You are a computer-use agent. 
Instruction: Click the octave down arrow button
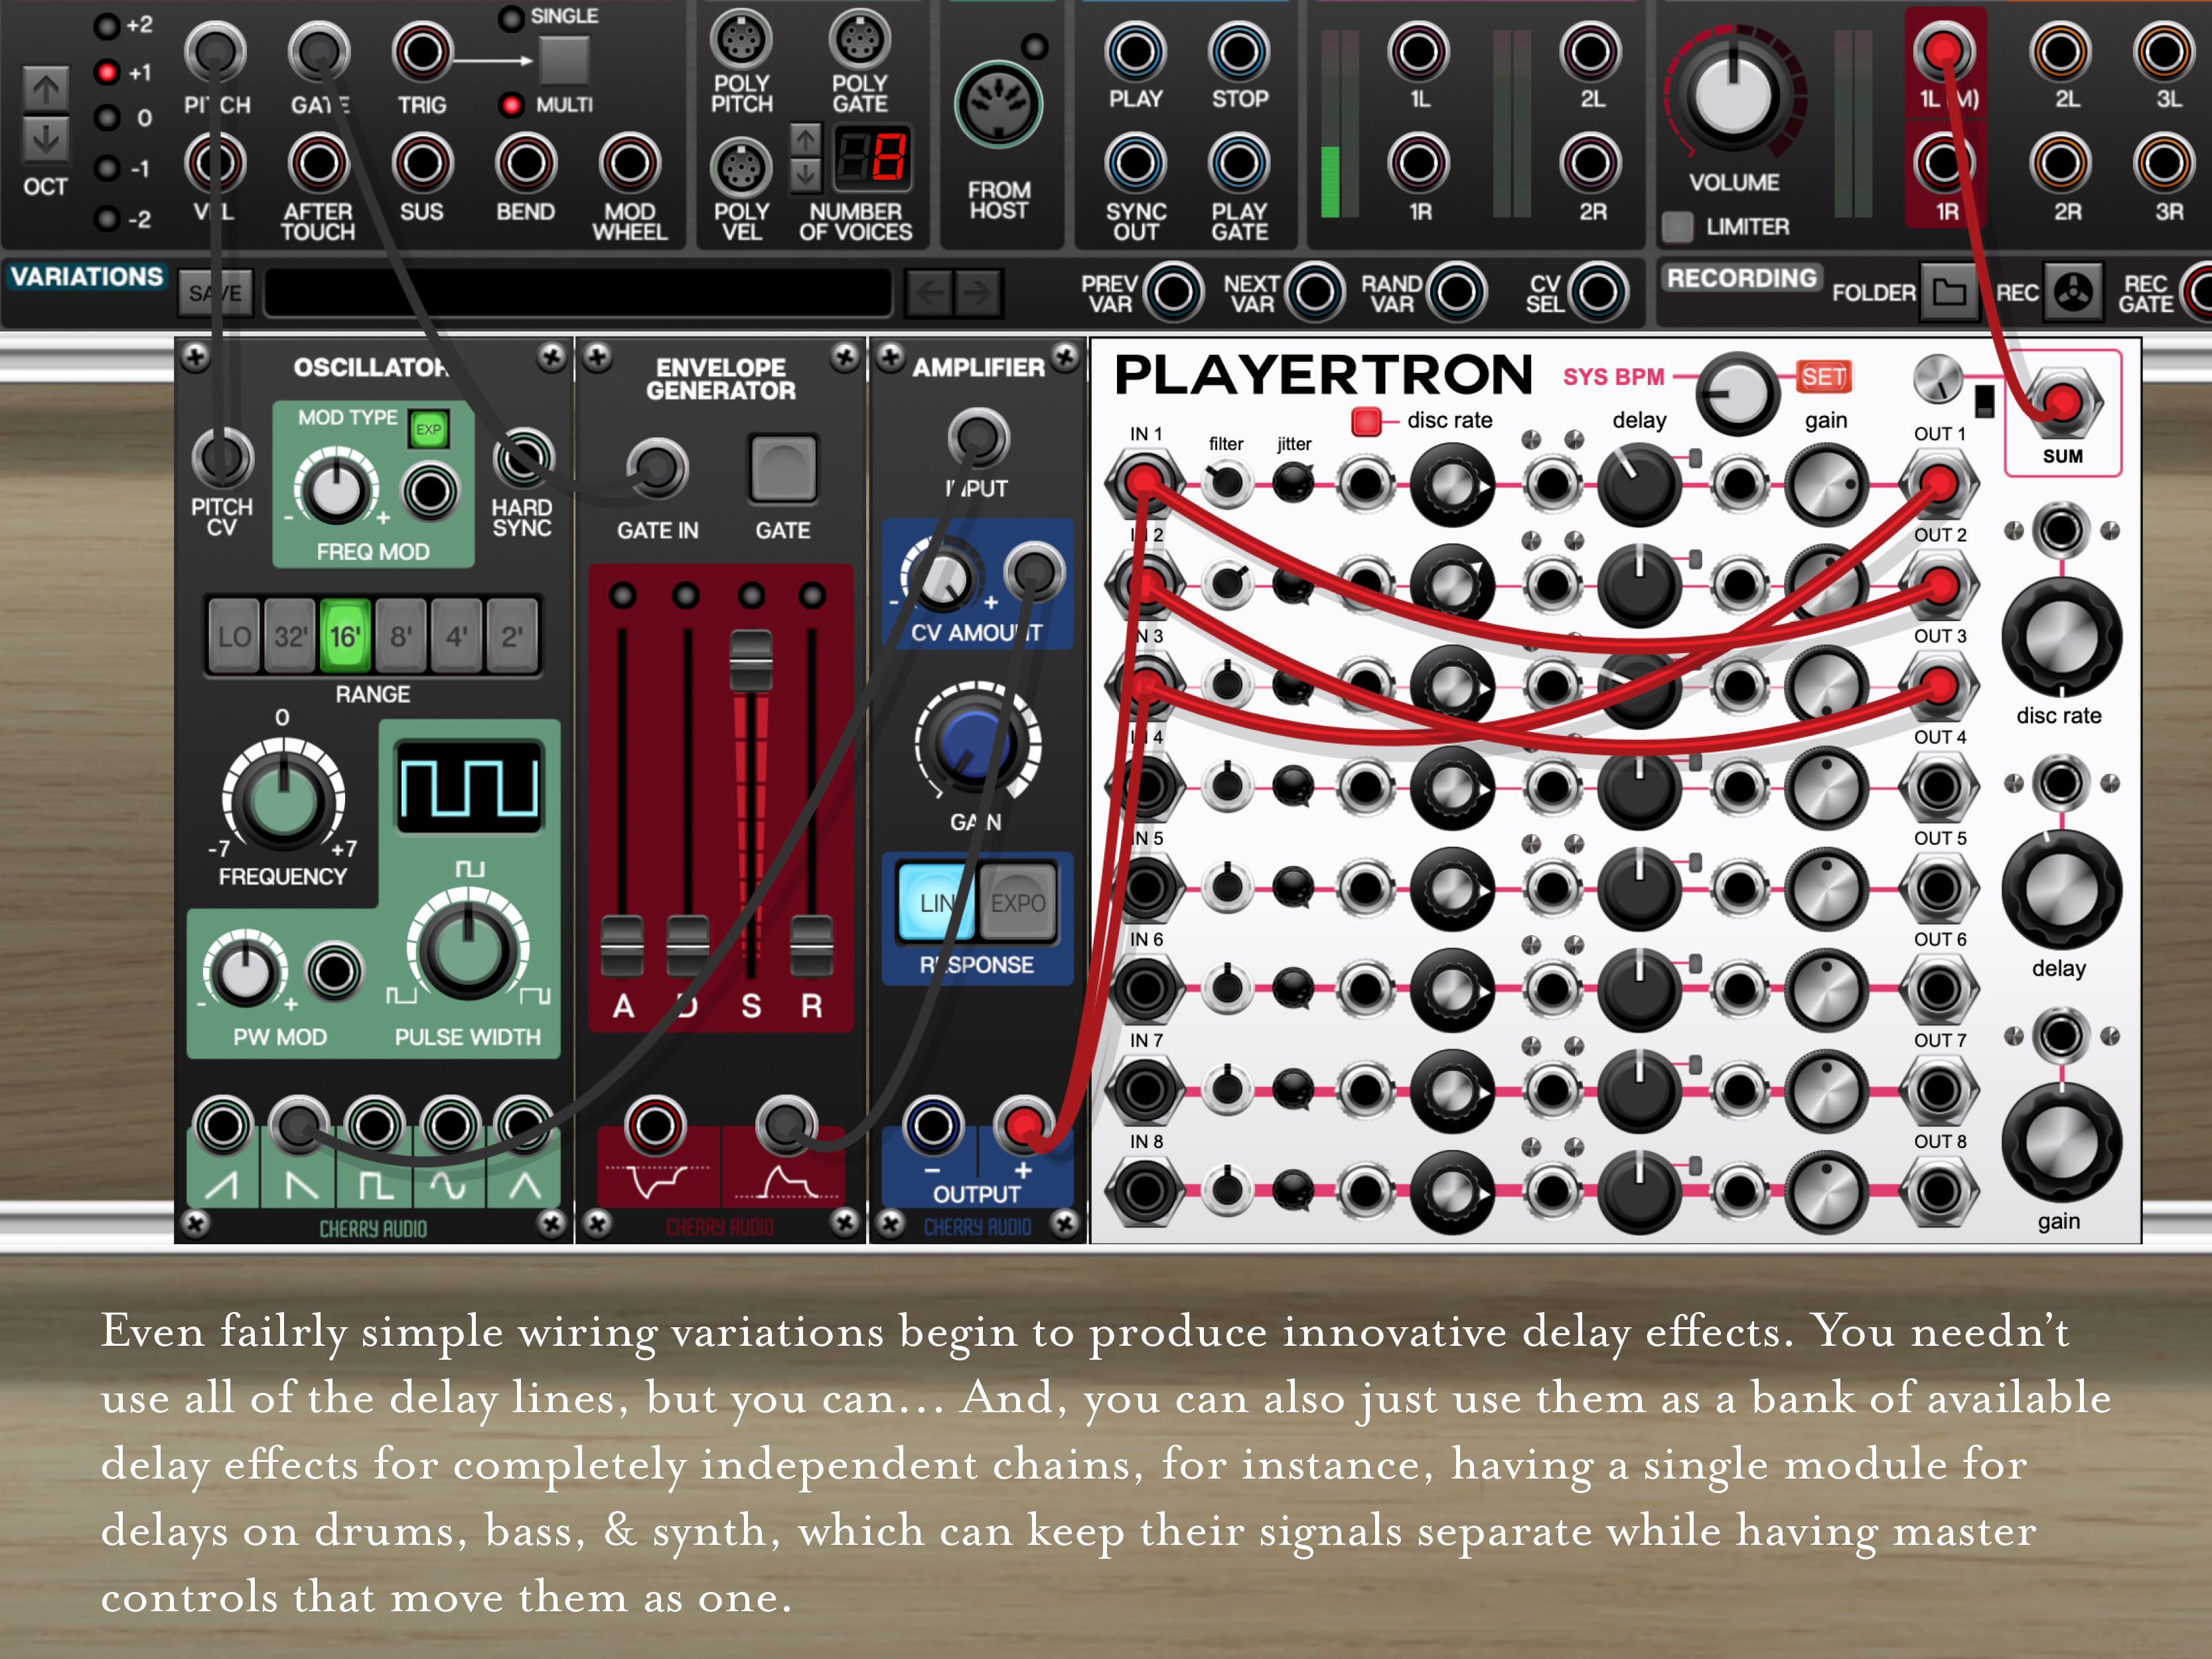coord(46,140)
